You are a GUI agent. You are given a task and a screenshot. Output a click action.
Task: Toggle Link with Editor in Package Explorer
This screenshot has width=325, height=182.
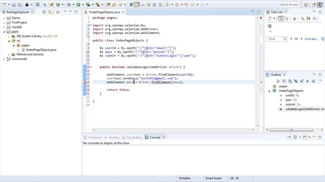pos(50,12)
